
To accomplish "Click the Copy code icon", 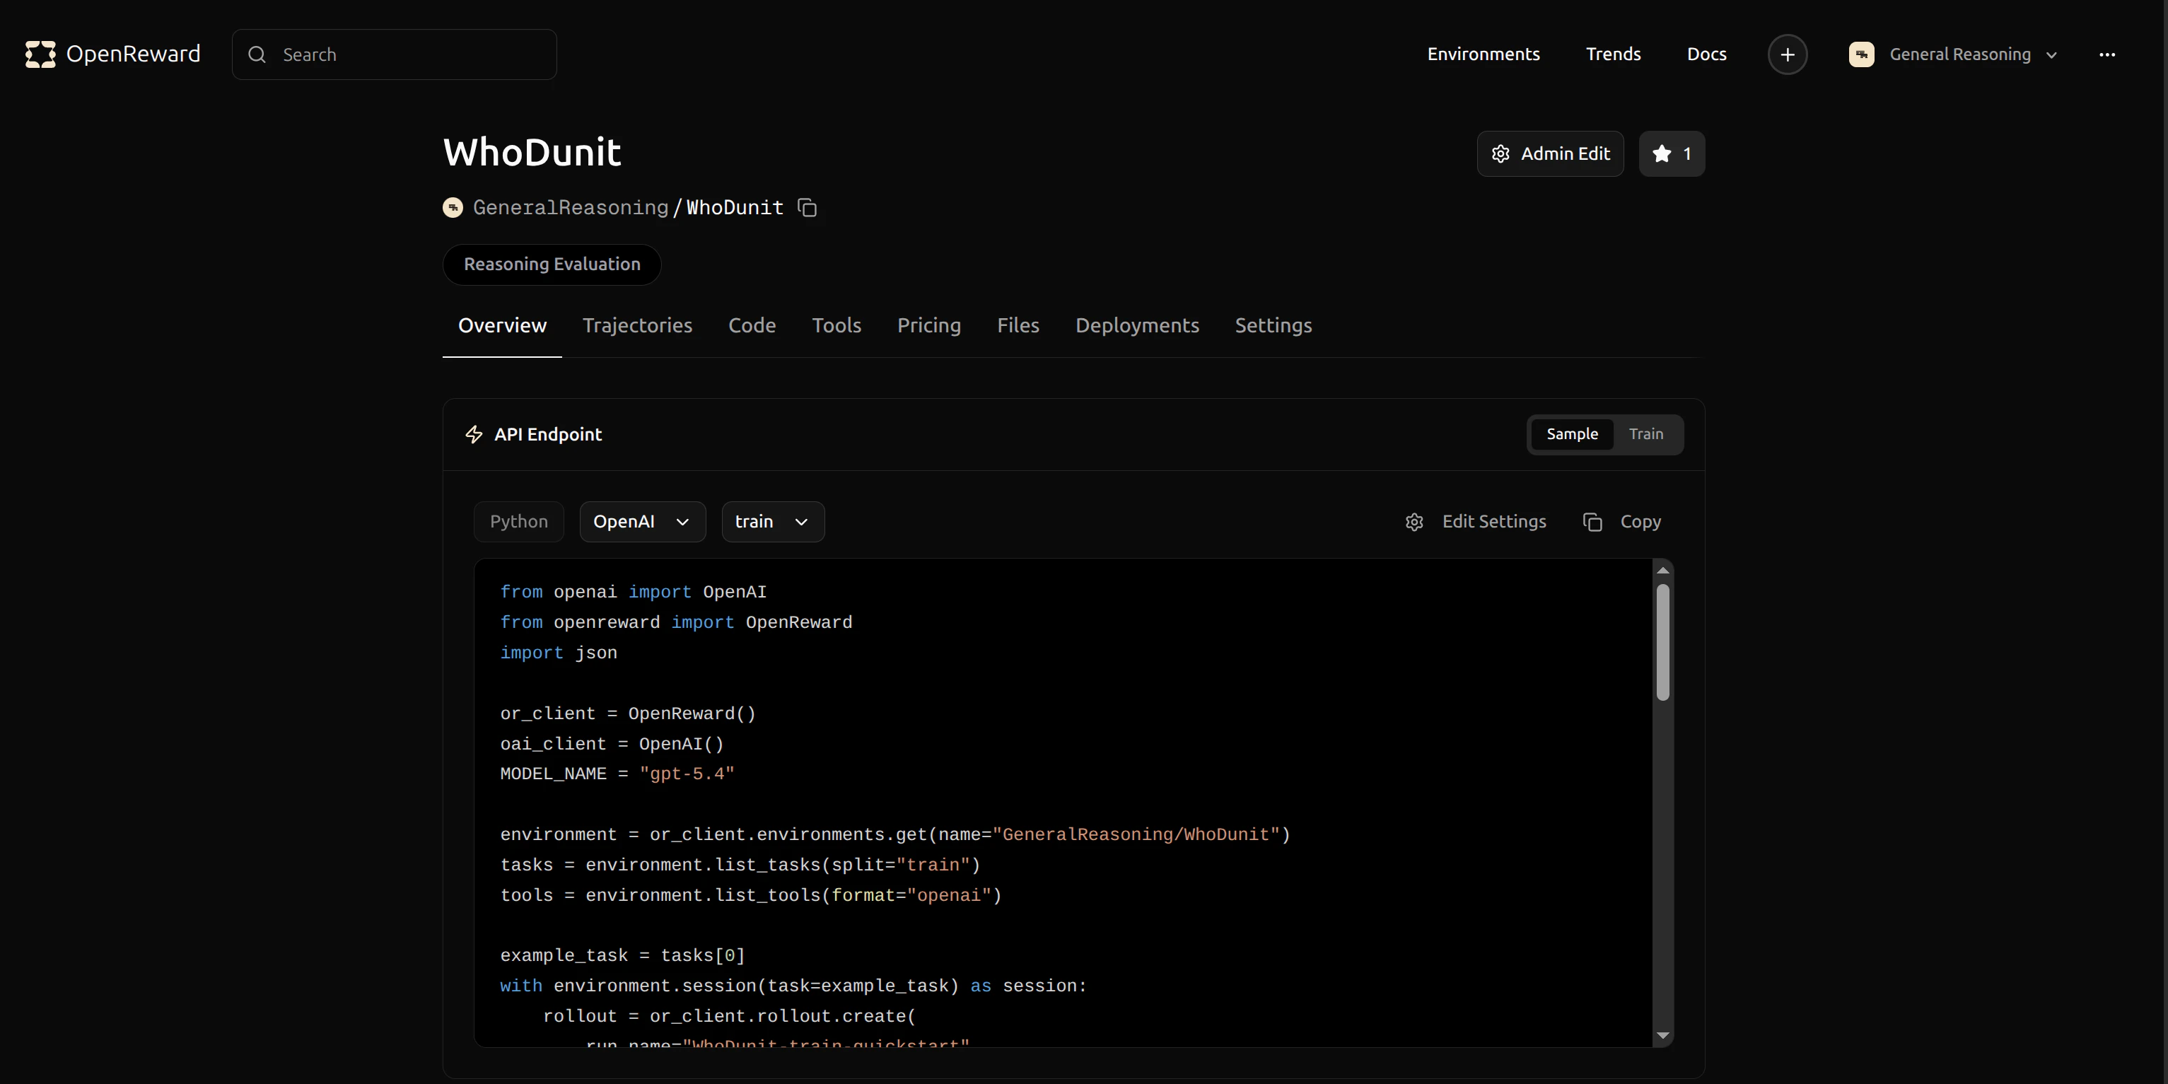I will pyautogui.click(x=1592, y=523).
